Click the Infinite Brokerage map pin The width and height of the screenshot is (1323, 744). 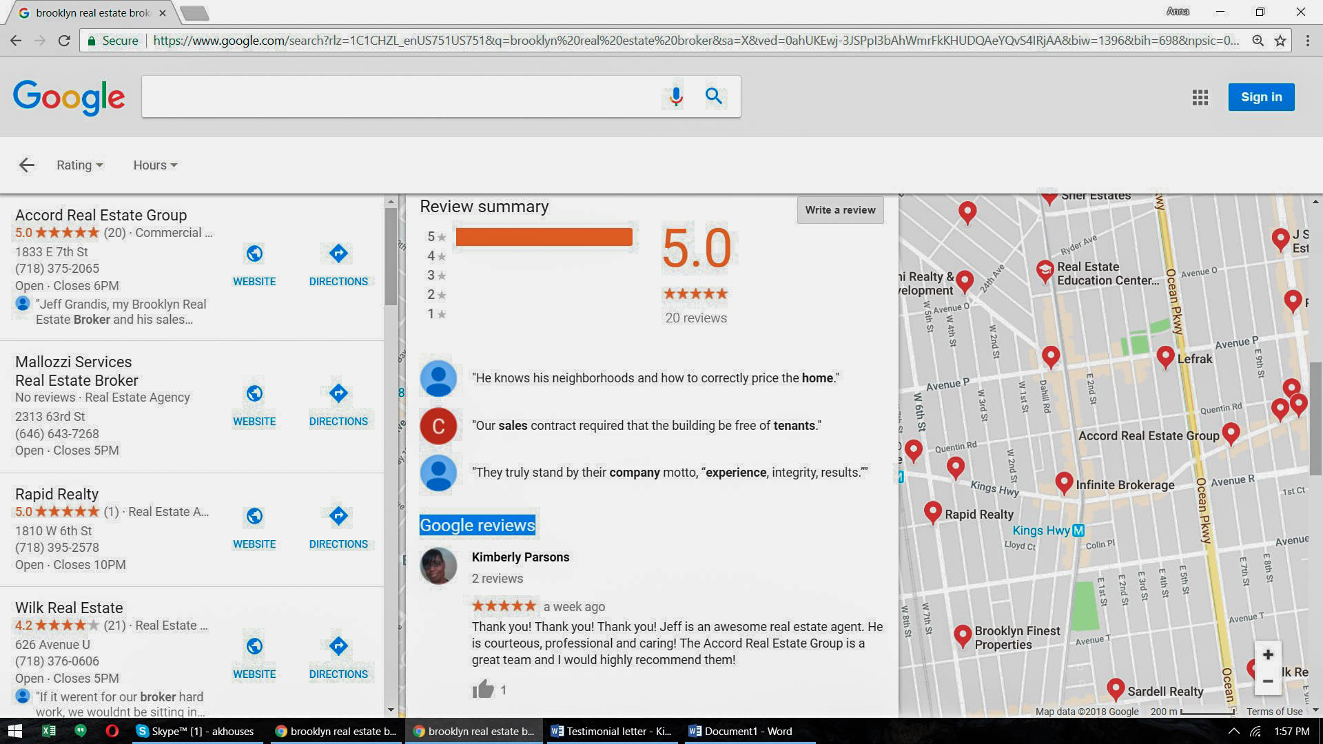[1064, 483]
